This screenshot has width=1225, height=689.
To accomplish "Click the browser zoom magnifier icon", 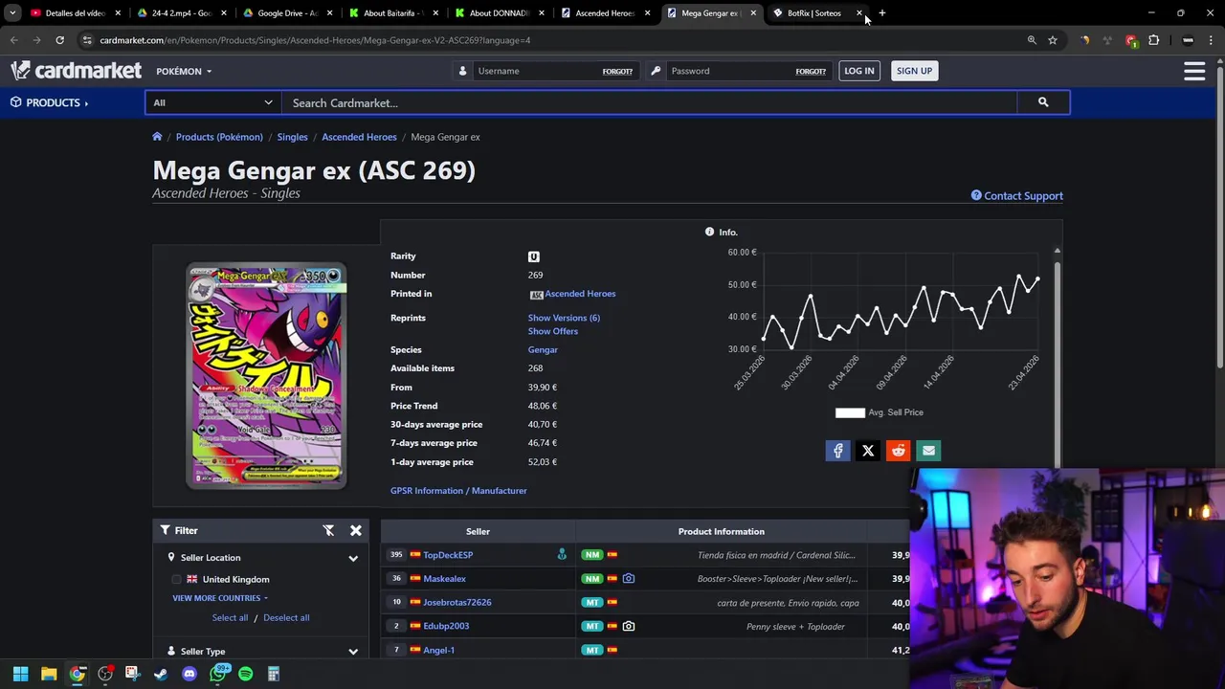I will (1032, 40).
